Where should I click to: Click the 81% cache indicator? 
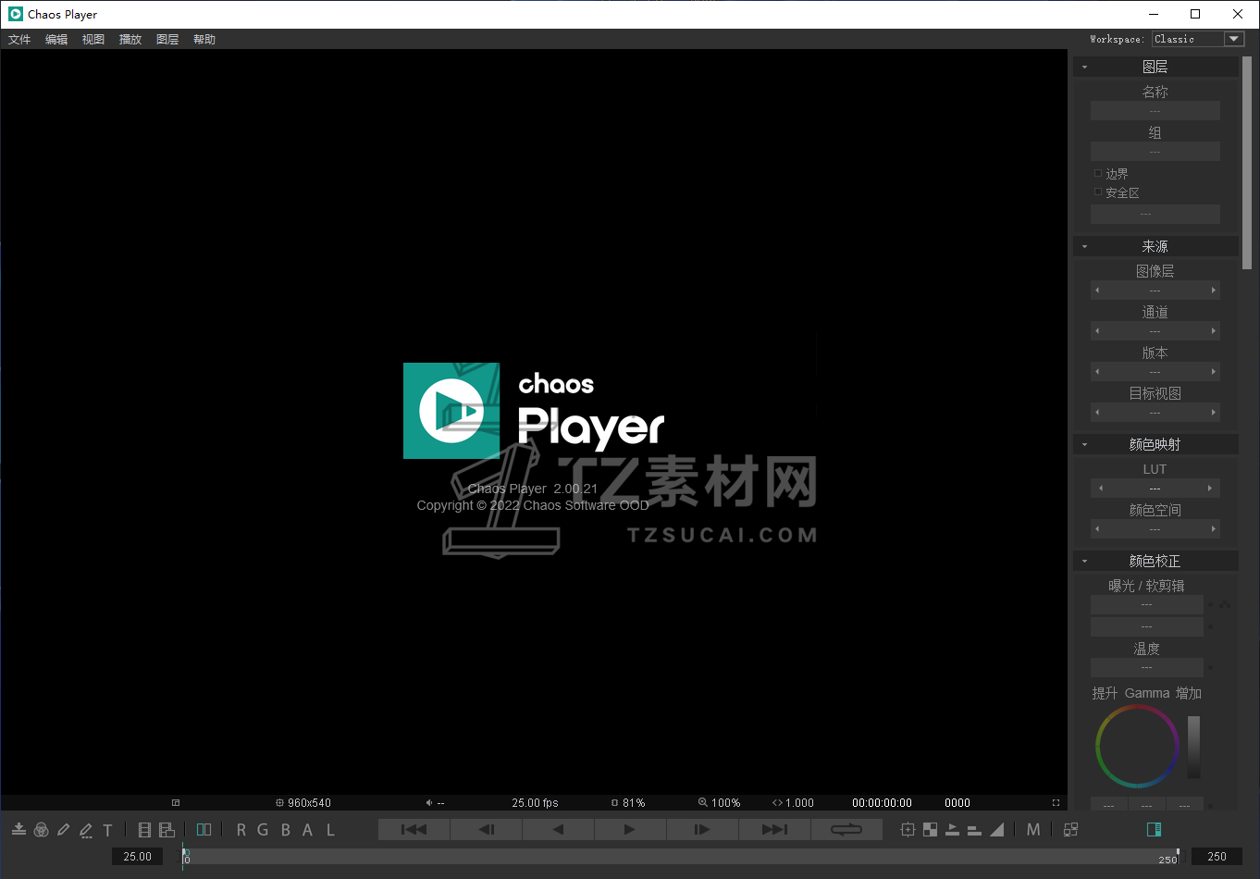pyautogui.click(x=628, y=803)
